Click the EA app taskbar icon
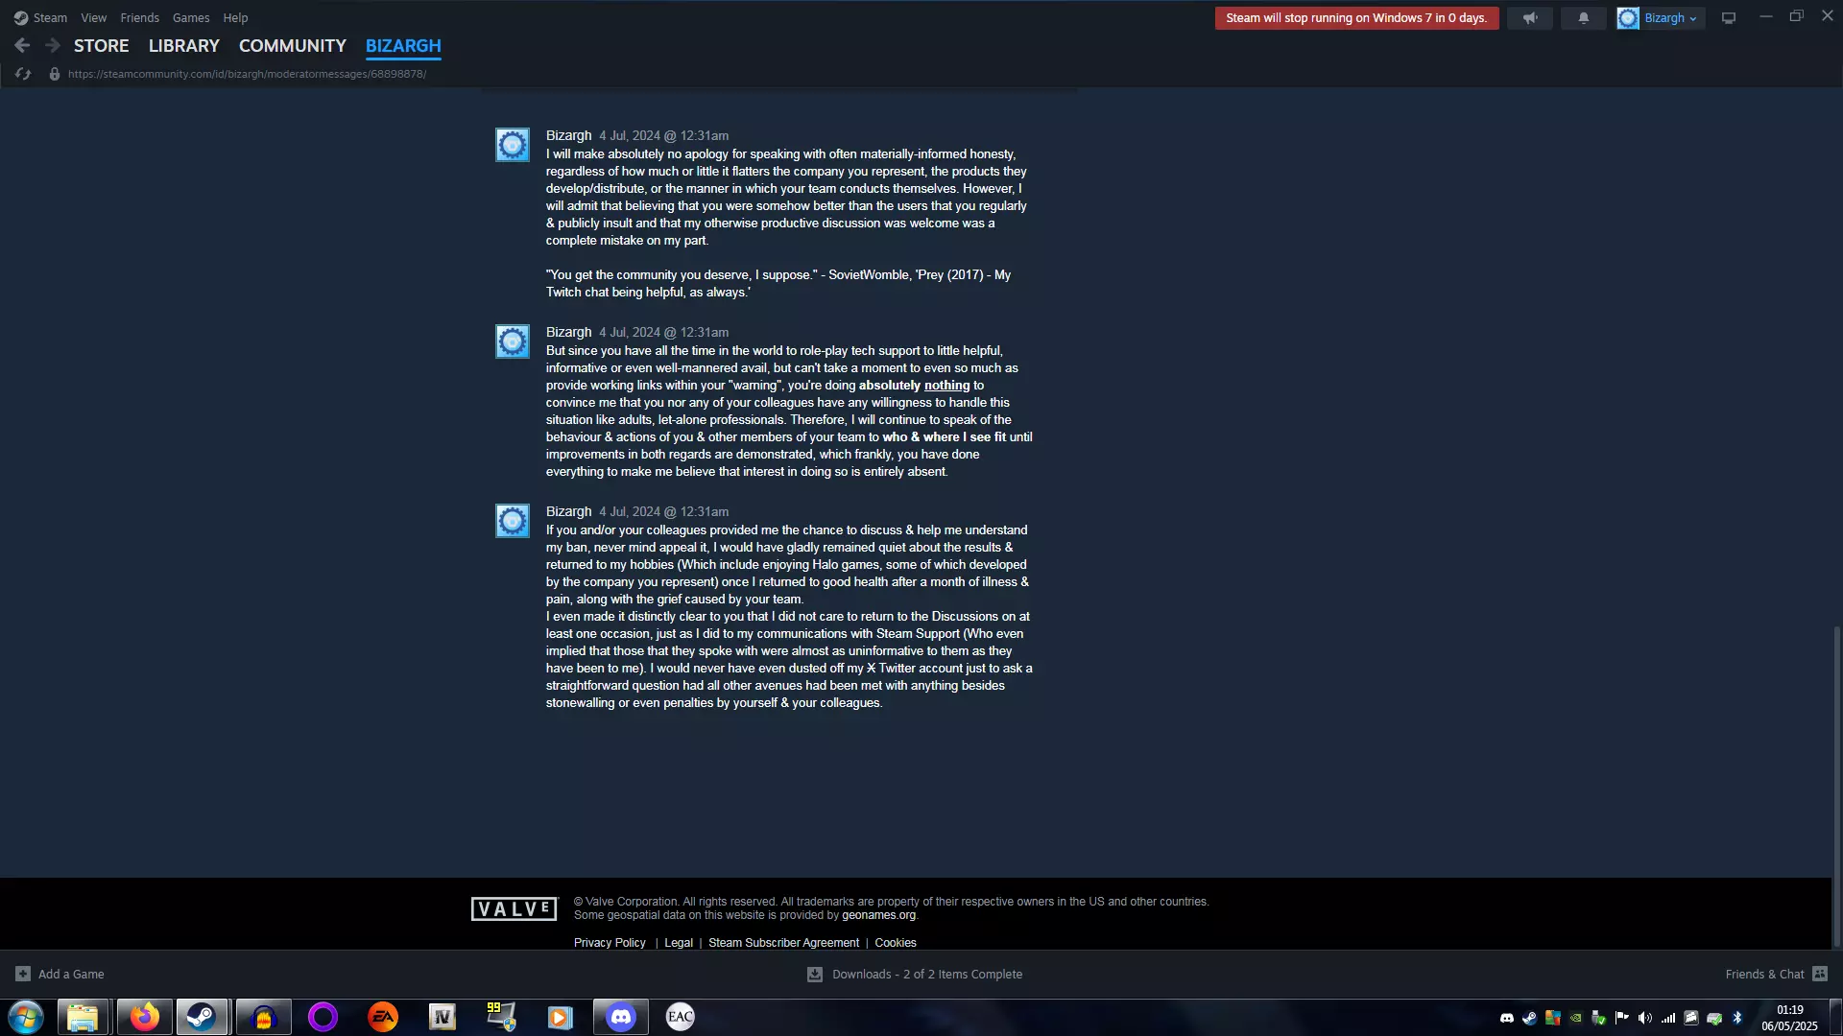 (383, 1017)
